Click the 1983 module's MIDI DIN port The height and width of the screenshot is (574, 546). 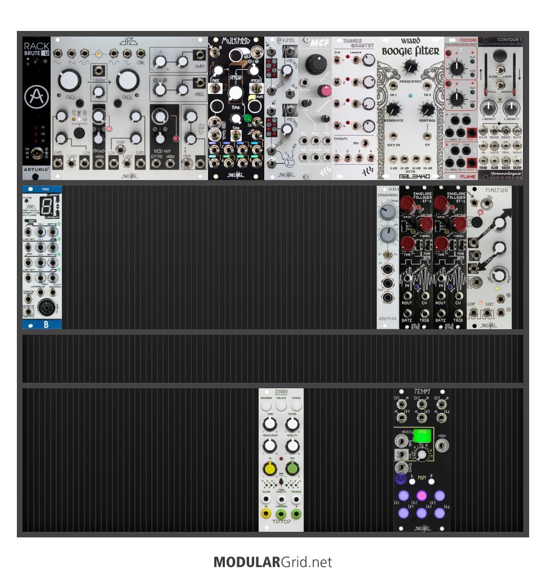pyautogui.click(x=47, y=308)
